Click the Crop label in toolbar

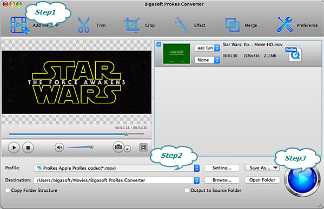pos(150,25)
